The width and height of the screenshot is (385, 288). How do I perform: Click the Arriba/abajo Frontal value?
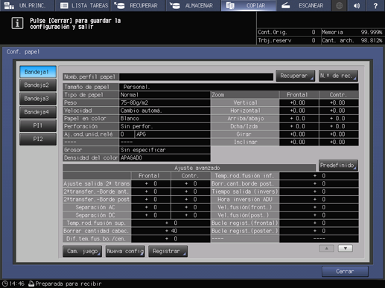(x=299, y=119)
